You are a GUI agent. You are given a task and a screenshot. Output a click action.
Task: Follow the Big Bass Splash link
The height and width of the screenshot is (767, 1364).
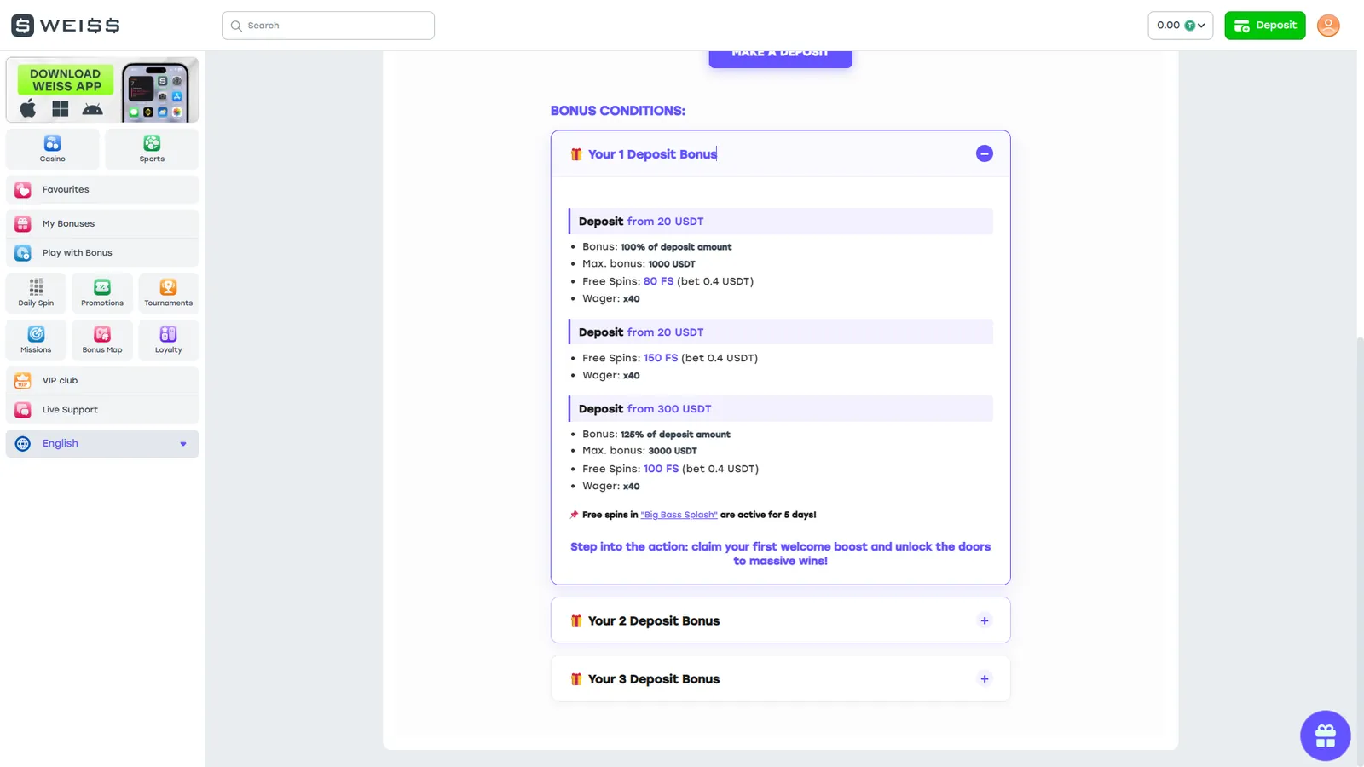pos(679,515)
